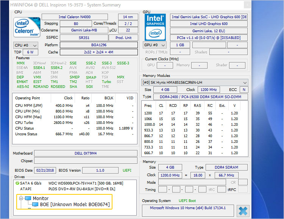Click the empty Chipset field
The height and width of the screenshot is (219, 284).
[x=86, y=161]
